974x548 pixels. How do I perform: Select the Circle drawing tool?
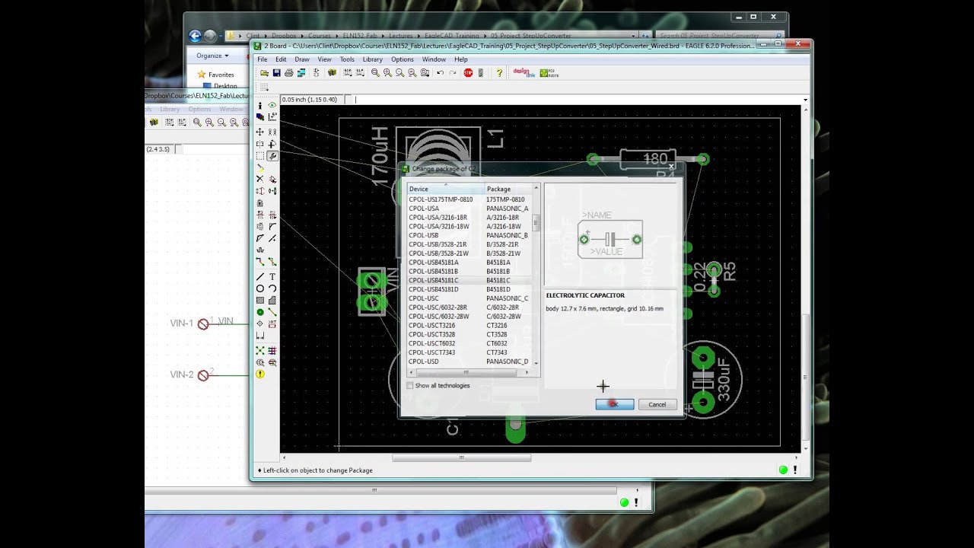tap(260, 288)
